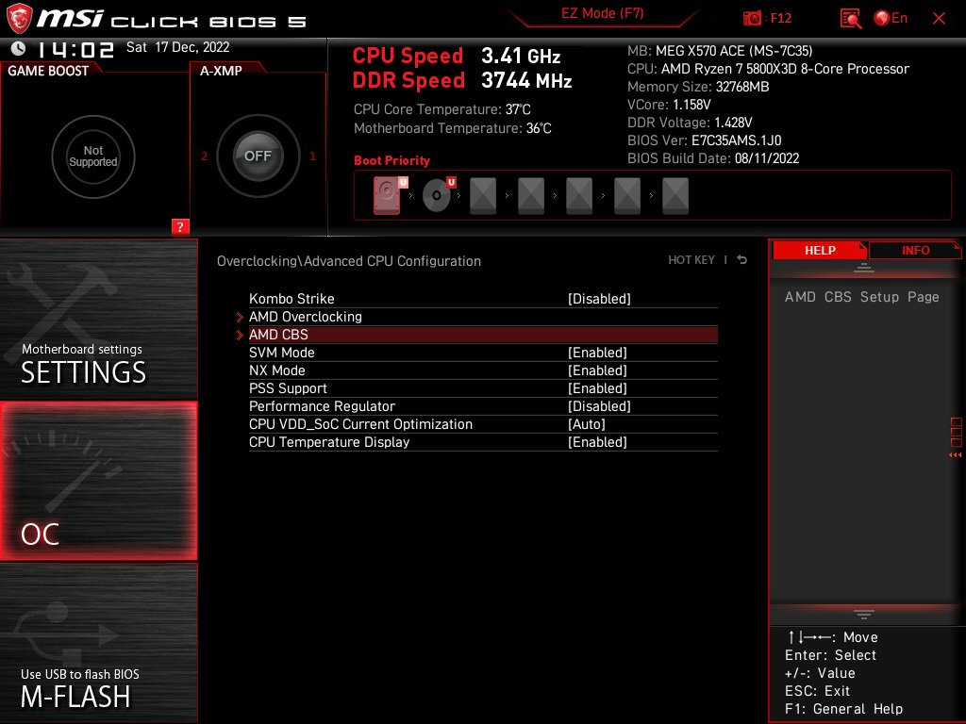The width and height of the screenshot is (966, 724).
Task: Click the GAME BOOST label
Action: pos(48,71)
